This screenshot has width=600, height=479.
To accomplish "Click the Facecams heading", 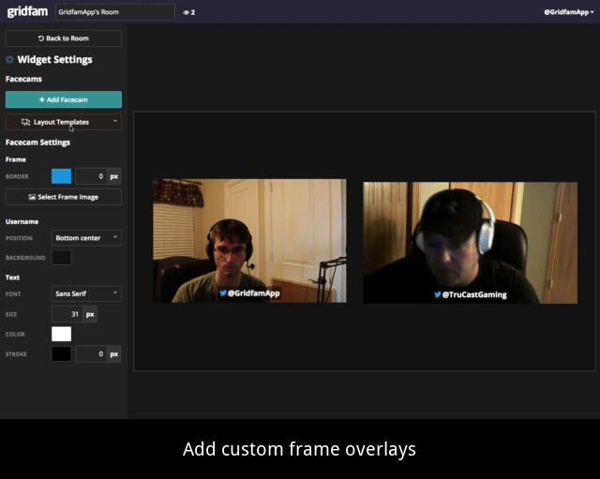I will (x=23, y=79).
